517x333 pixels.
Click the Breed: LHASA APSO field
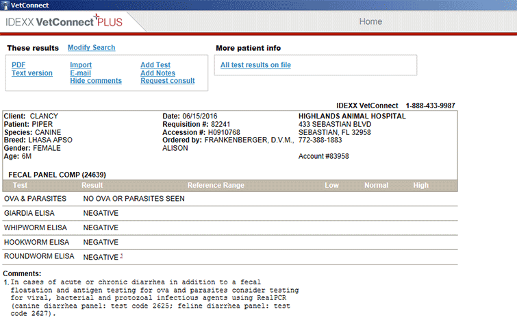pos(38,140)
